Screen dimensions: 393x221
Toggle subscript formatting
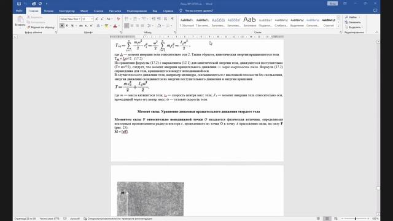coord(86,26)
